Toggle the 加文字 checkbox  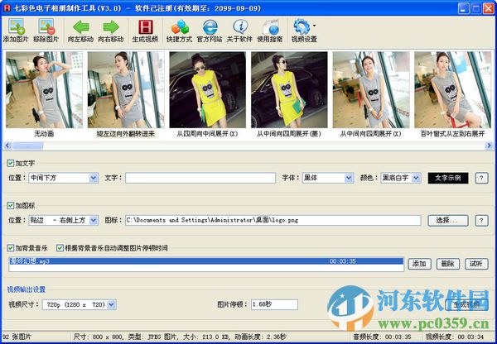[11, 163]
